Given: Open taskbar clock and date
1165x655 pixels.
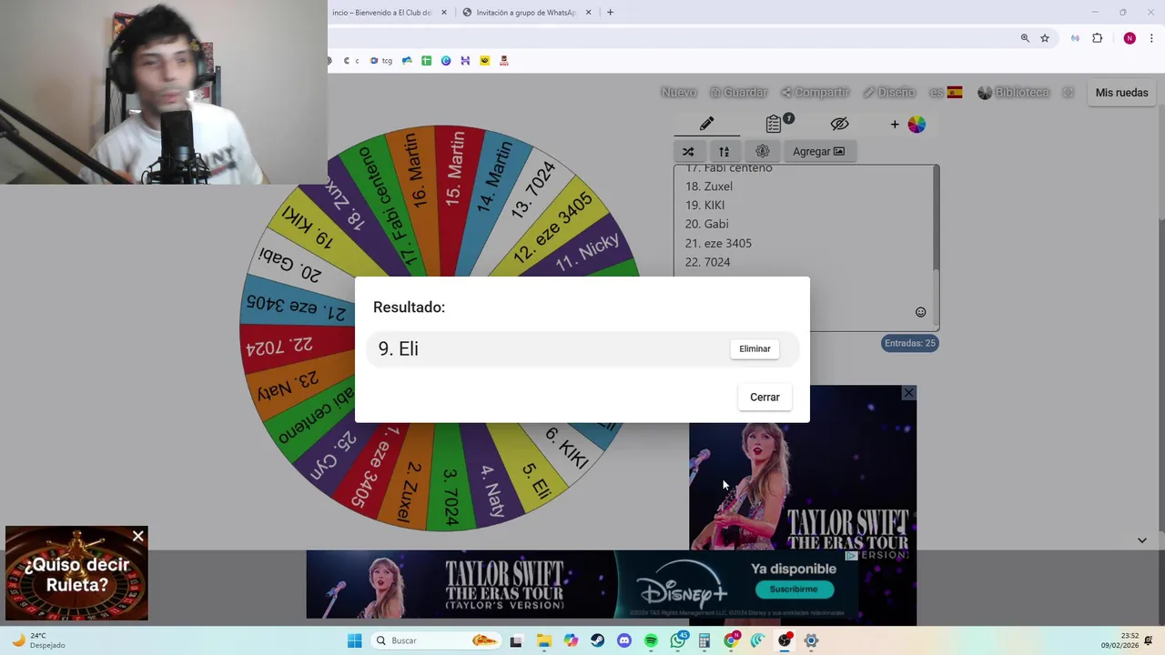Looking at the screenshot, I should coord(1119,640).
